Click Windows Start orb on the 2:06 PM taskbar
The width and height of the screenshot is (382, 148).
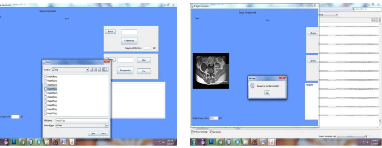point(194,142)
